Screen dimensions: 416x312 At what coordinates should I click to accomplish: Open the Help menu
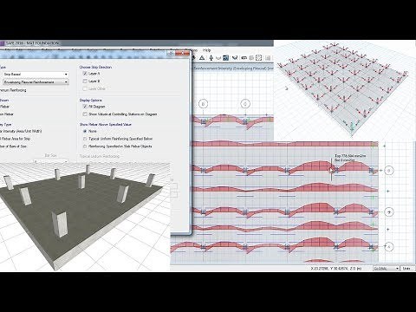coord(206,50)
